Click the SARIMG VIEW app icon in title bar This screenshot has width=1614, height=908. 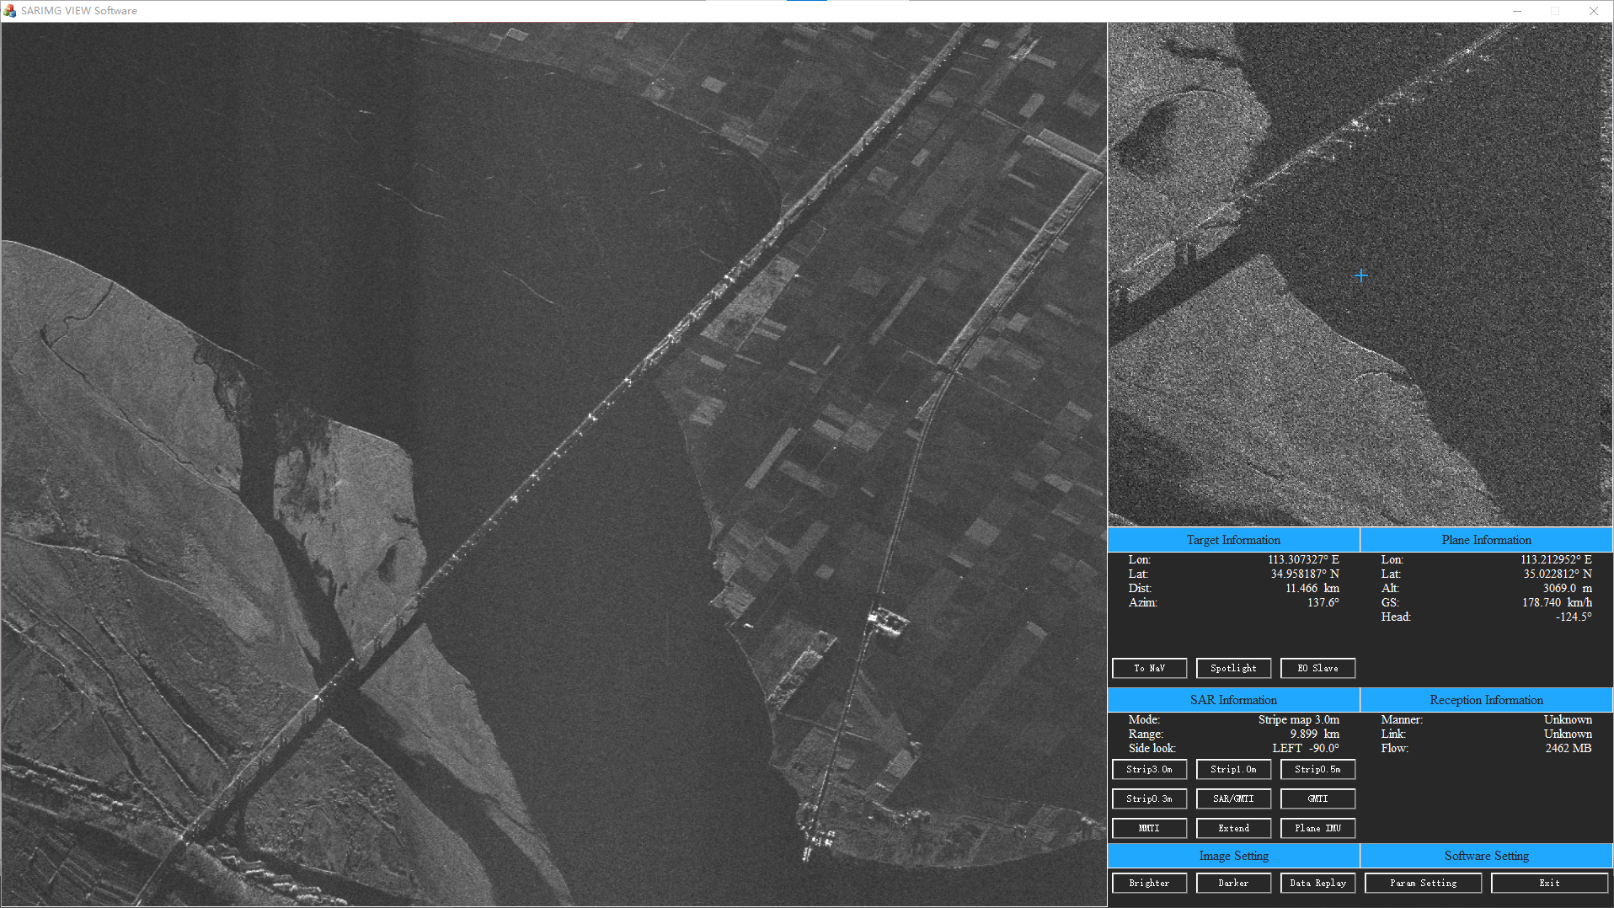click(x=10, y=11)
